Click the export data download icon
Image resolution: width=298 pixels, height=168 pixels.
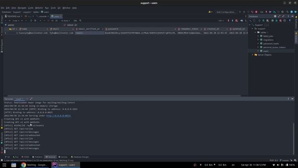[228, 21]
